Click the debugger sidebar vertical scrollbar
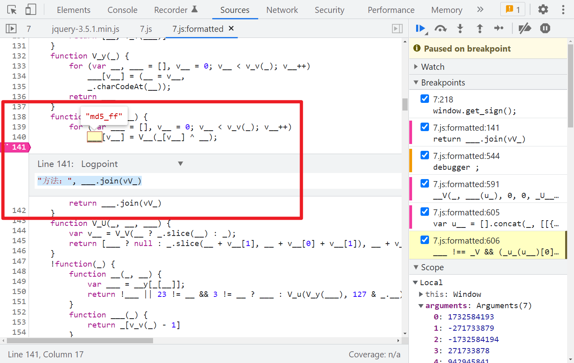 (x=570, y=86)
